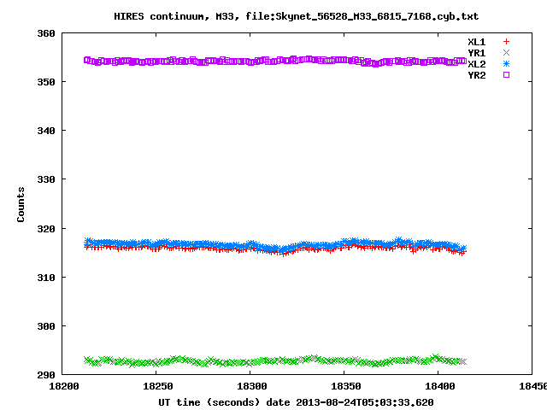This screenshot has height=410, width=547.
Task: Click the y-axis tick label 330
Action: pos(46,179)
